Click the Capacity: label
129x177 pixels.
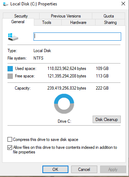click(x=22, y=88)
